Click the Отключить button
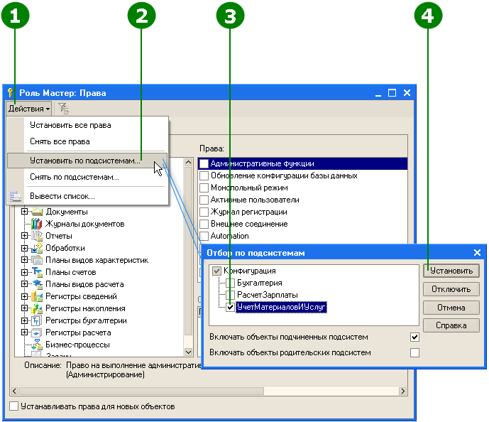Image resolution: width=489 pixels, height=422 pixels. pos(451,289)
